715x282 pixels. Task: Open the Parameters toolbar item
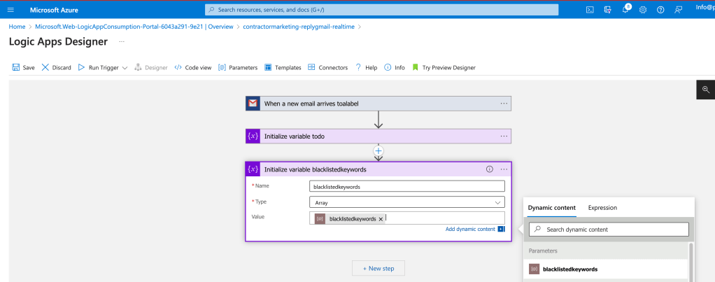click(238, 68)
